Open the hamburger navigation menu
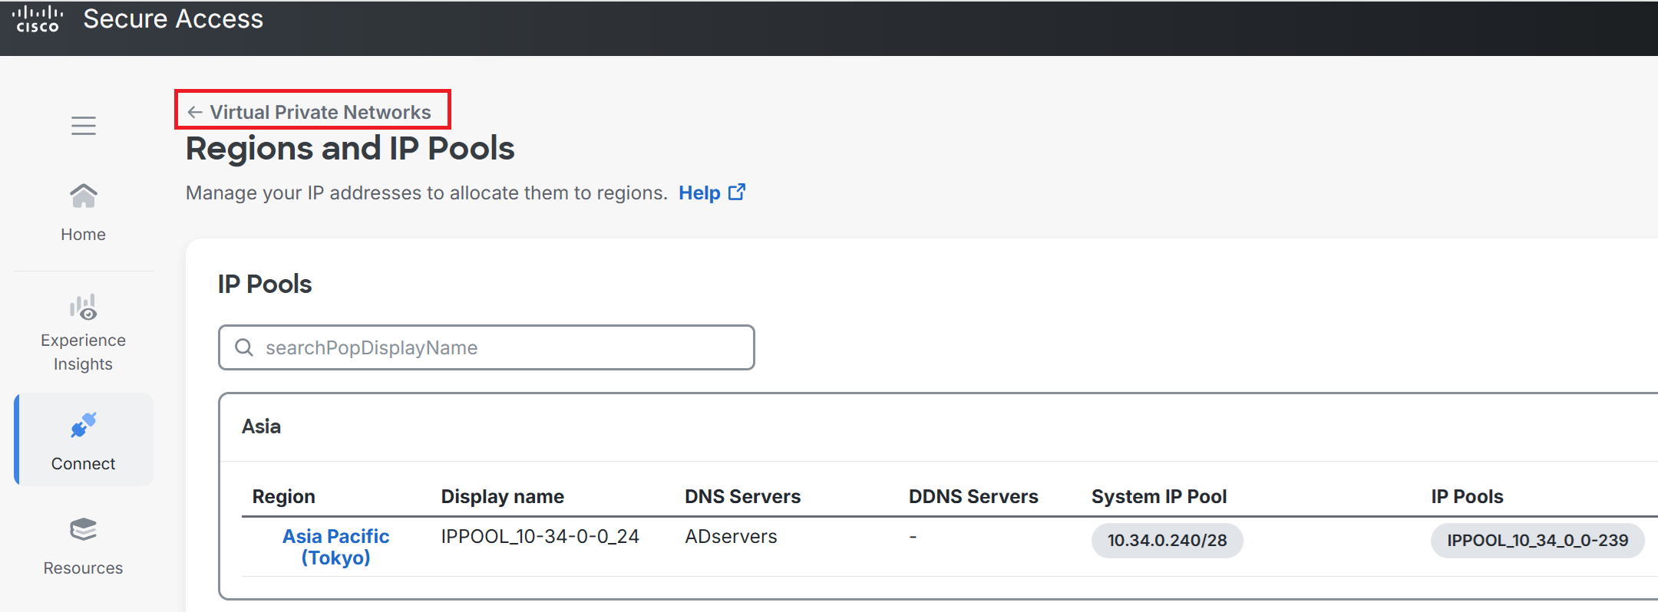The image size is (1658, 612). click(x=84, y=126)
